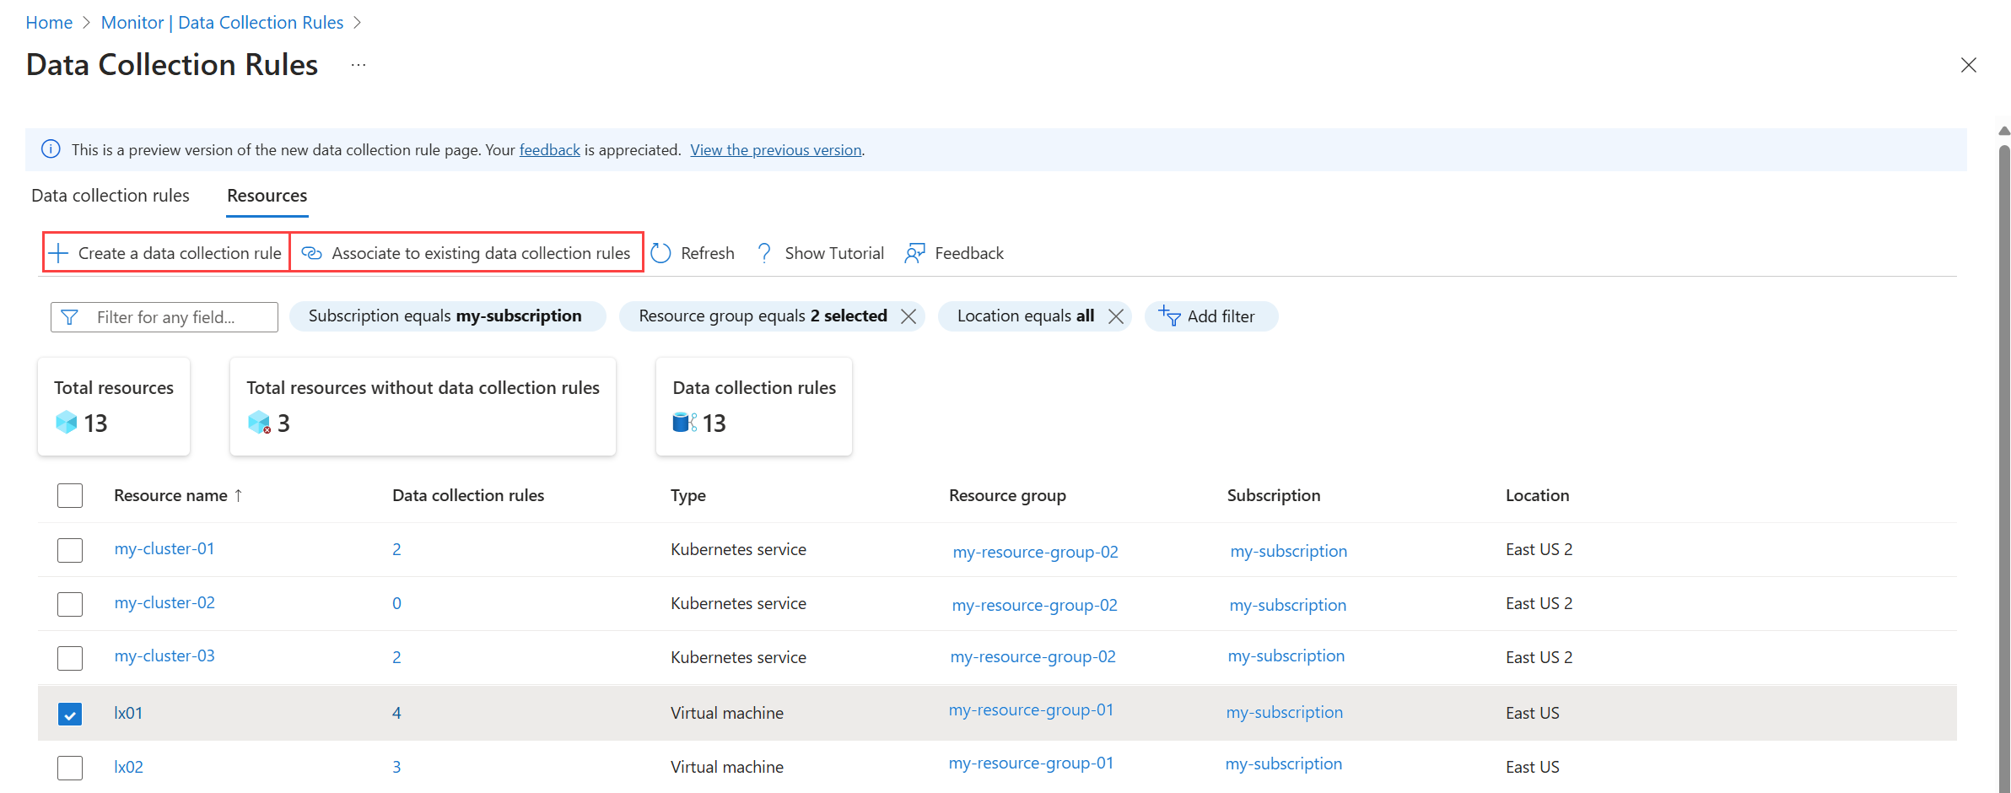Expand breadcrumb chevron after Monitor Data Collection Rules

357,23
